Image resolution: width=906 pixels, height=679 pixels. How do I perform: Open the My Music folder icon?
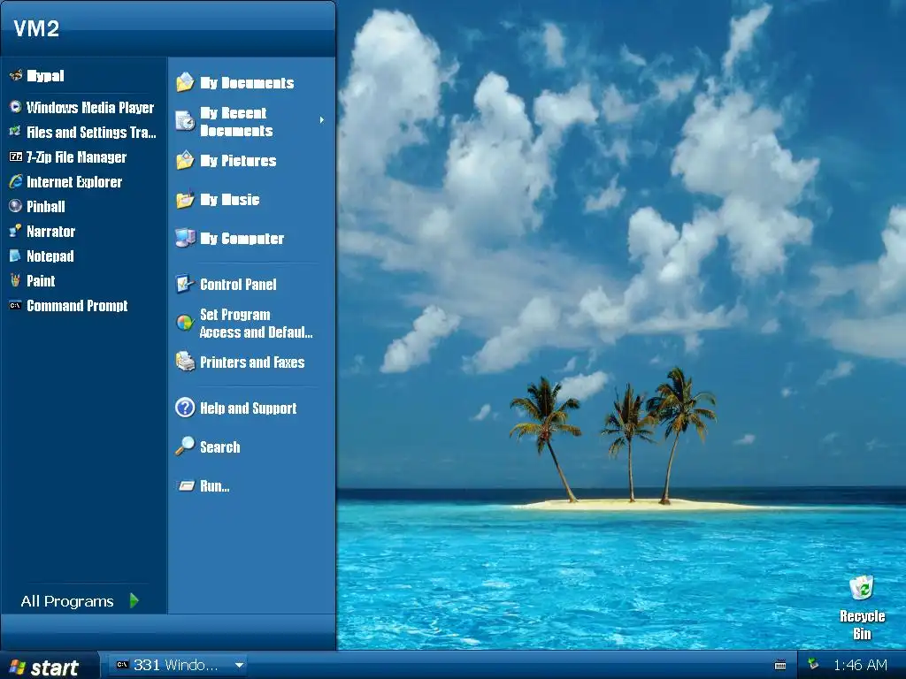pyautogui.click(x=185, y=199)
